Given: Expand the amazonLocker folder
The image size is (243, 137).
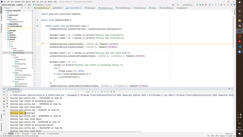Looking at the screenshot, I should [6, 15].
